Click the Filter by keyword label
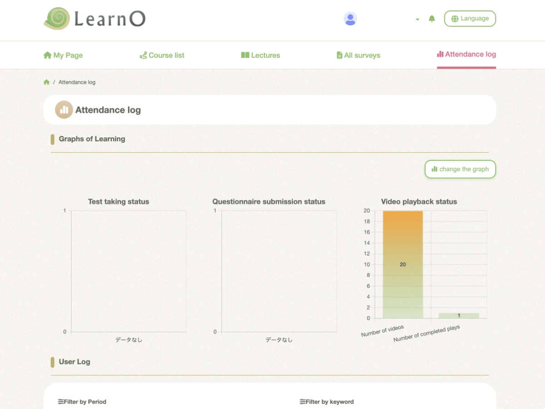The image size is (545, 409). click(x=327, y=402)
